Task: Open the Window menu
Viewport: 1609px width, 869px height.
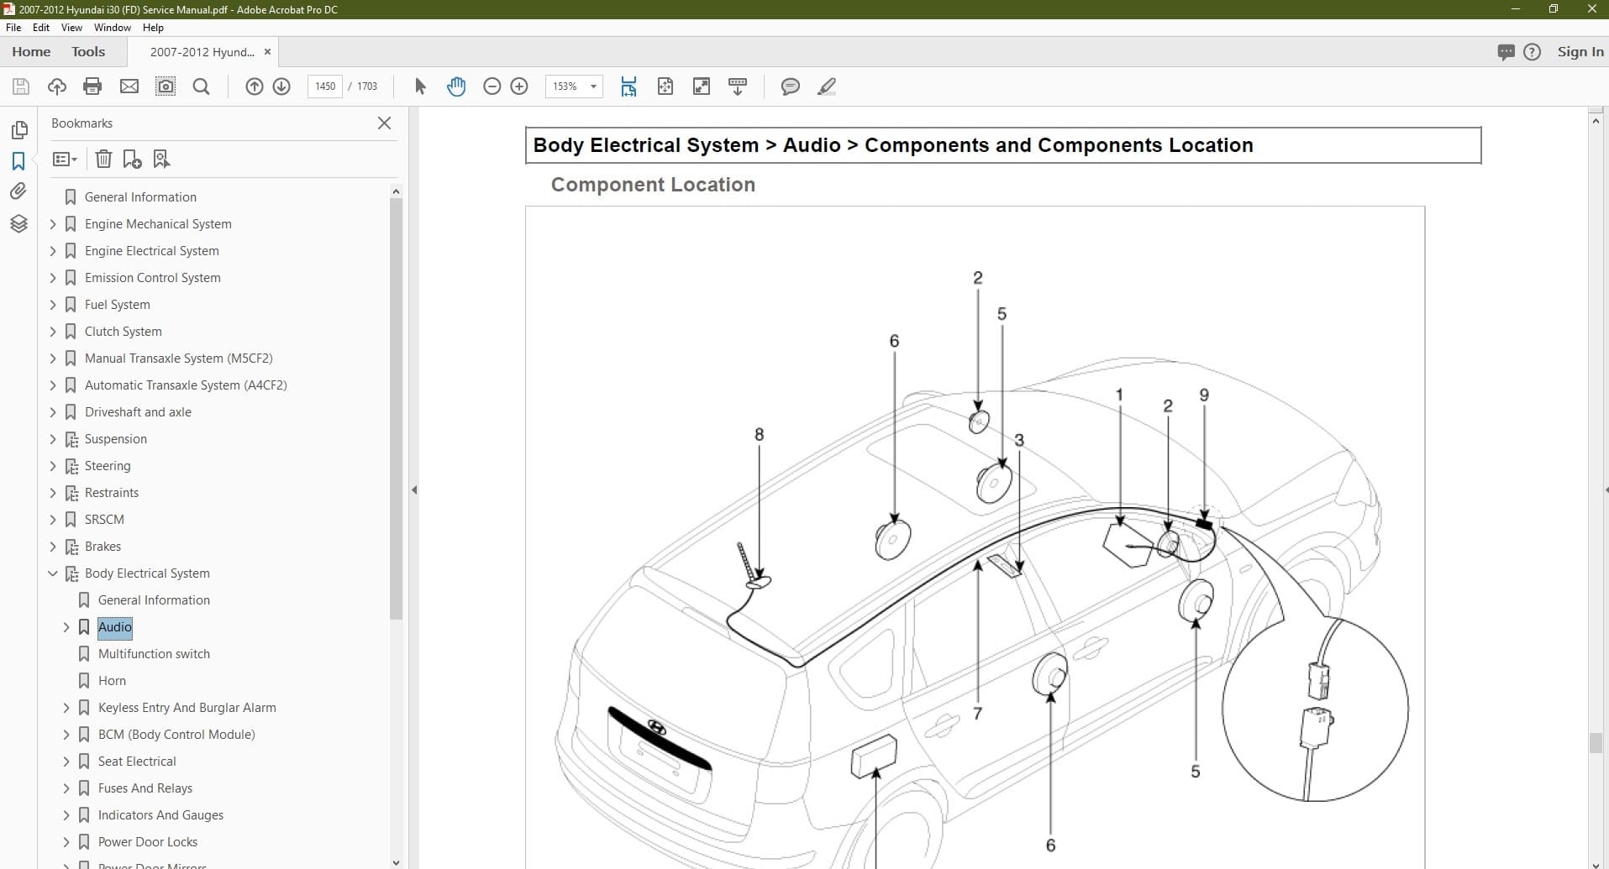Action: click(x=113, y=28)
